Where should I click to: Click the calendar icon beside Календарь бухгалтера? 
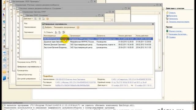click(x=167, y=34)
